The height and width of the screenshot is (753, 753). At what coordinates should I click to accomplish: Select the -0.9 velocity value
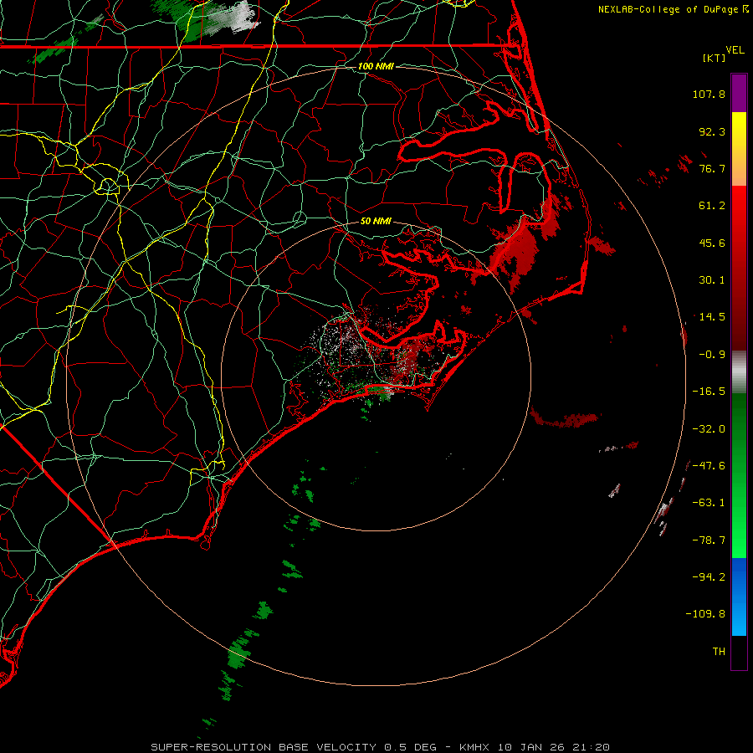[712, 355]
